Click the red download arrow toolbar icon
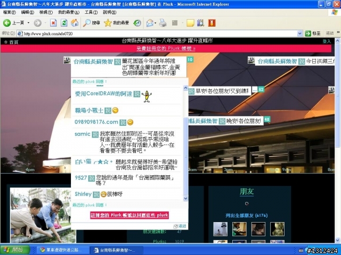Image resolution: width=341 pixels, height=255 pixels. coord(212,23)
